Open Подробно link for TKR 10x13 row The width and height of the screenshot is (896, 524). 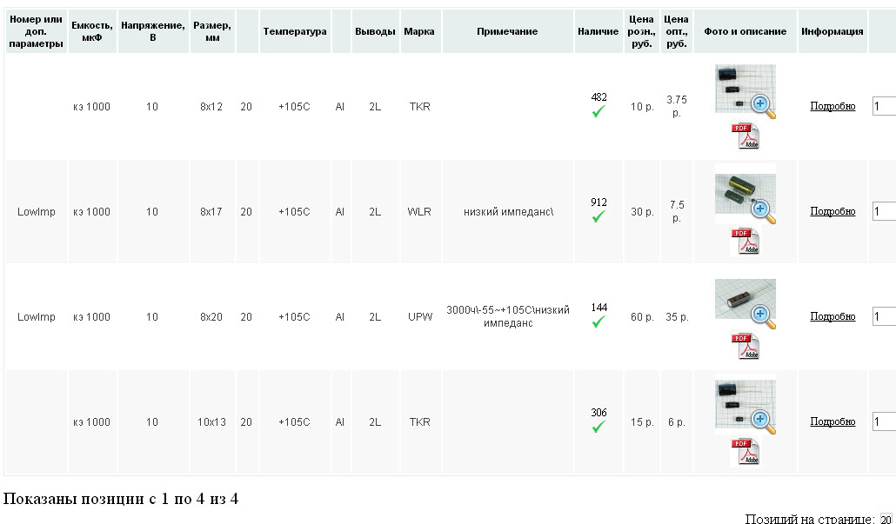point(832,422)
